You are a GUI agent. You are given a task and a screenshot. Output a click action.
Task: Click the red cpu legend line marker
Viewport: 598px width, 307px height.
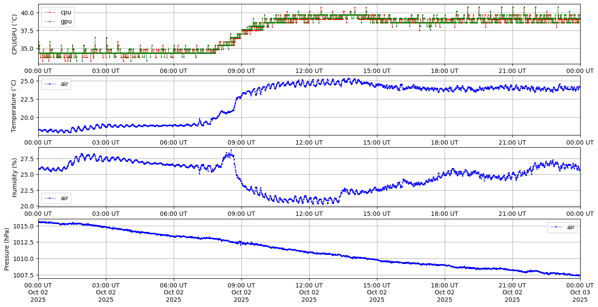50,13
